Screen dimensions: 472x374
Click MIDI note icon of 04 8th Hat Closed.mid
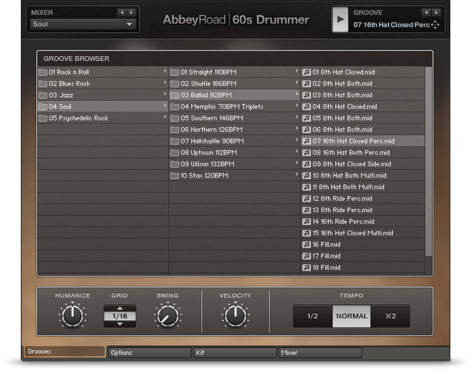(307, 107)
